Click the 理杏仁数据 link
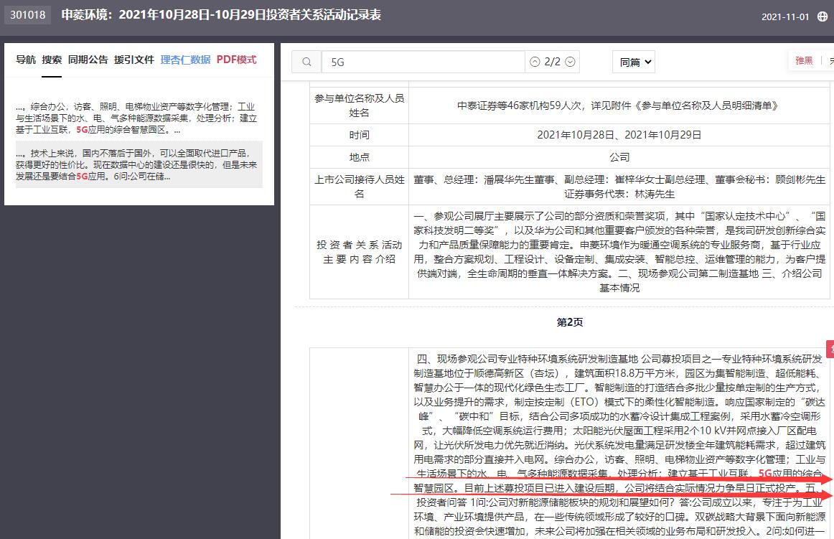This screenshot has width=834, height=539. click(x=186, y=60)
